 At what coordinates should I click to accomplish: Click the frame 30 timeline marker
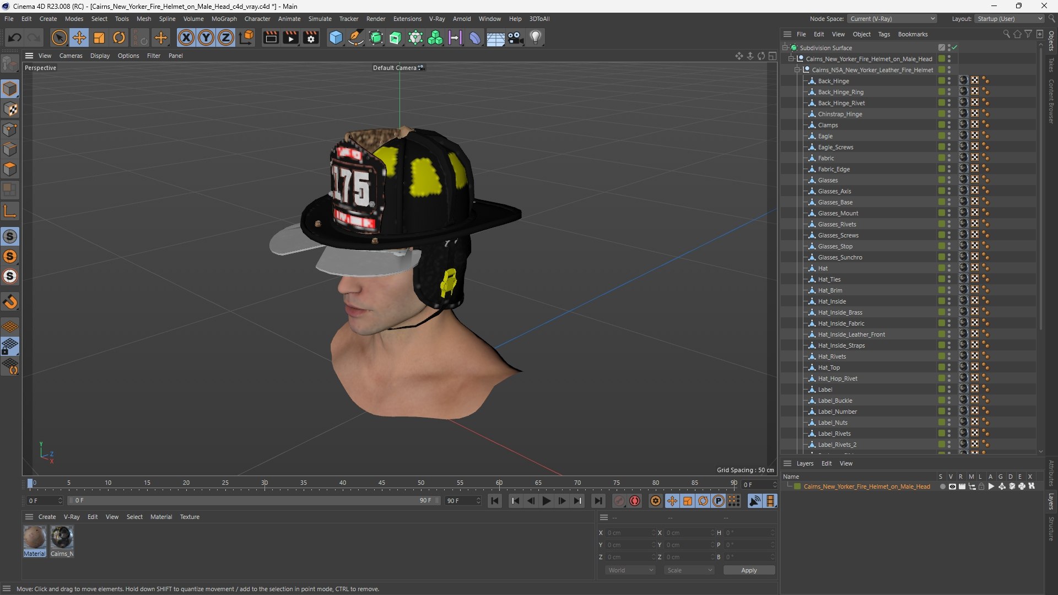pyautogui.click(x=264, y=483)
